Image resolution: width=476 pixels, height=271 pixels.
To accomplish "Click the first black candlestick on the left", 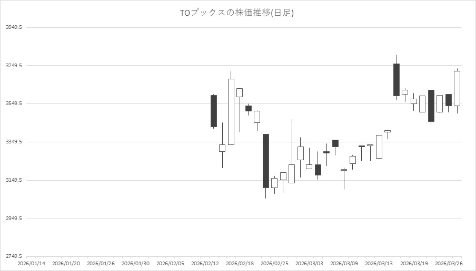I will 214,111.
